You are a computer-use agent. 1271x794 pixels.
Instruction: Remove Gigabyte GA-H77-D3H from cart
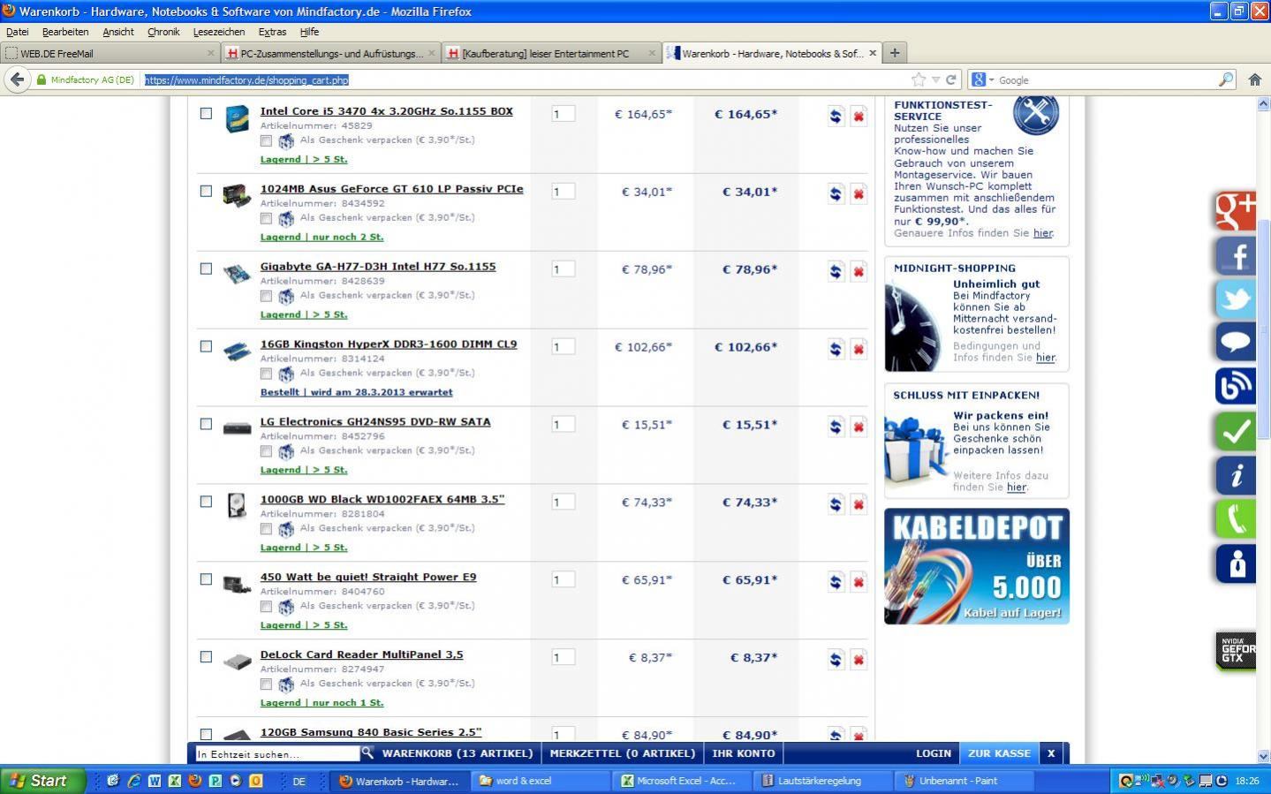(x=858, y=271)
